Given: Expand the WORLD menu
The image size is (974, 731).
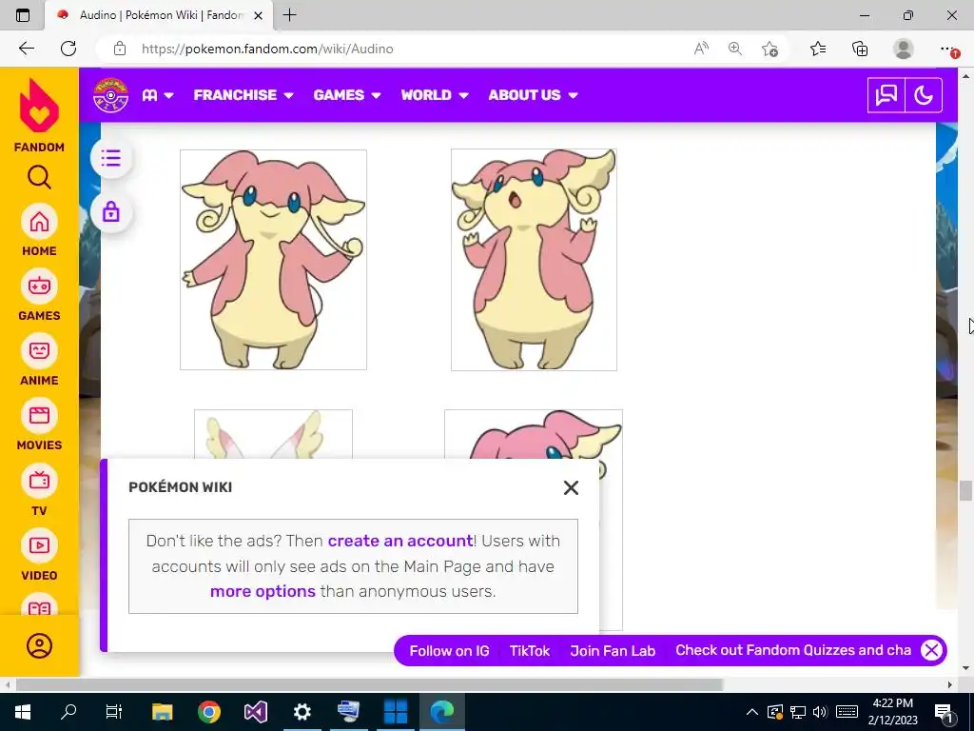Looking at the screenshot, I should pos(434,95).
